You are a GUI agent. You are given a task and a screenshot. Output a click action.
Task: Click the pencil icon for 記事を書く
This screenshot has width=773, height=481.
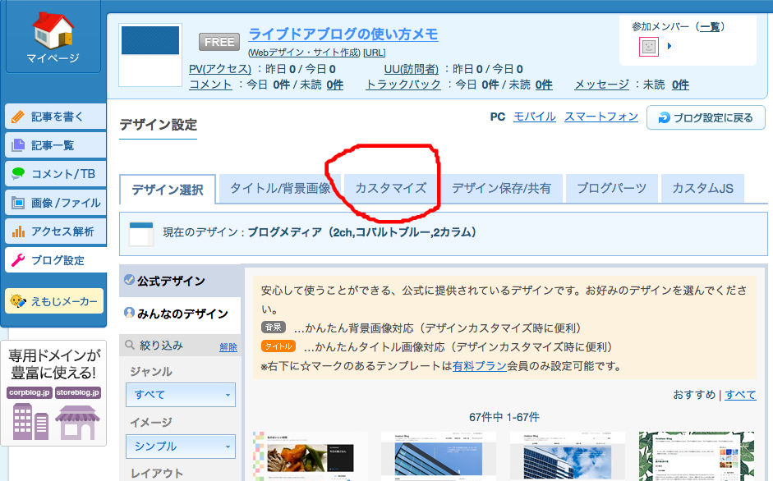coord(18,117)
